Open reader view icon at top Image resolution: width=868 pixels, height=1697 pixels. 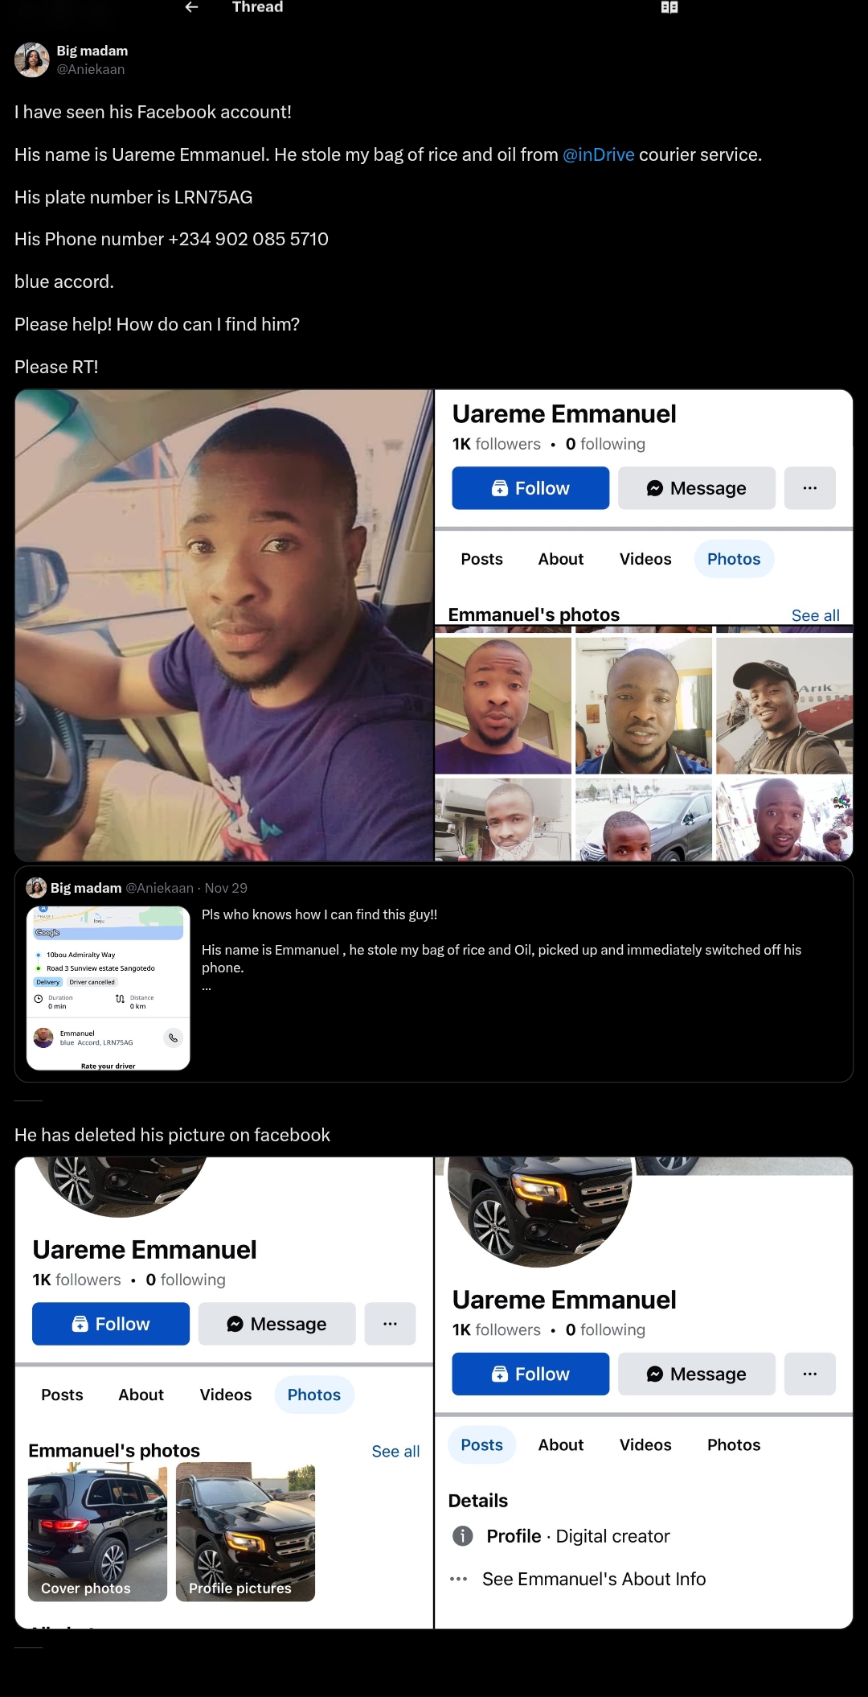(669, 7)
